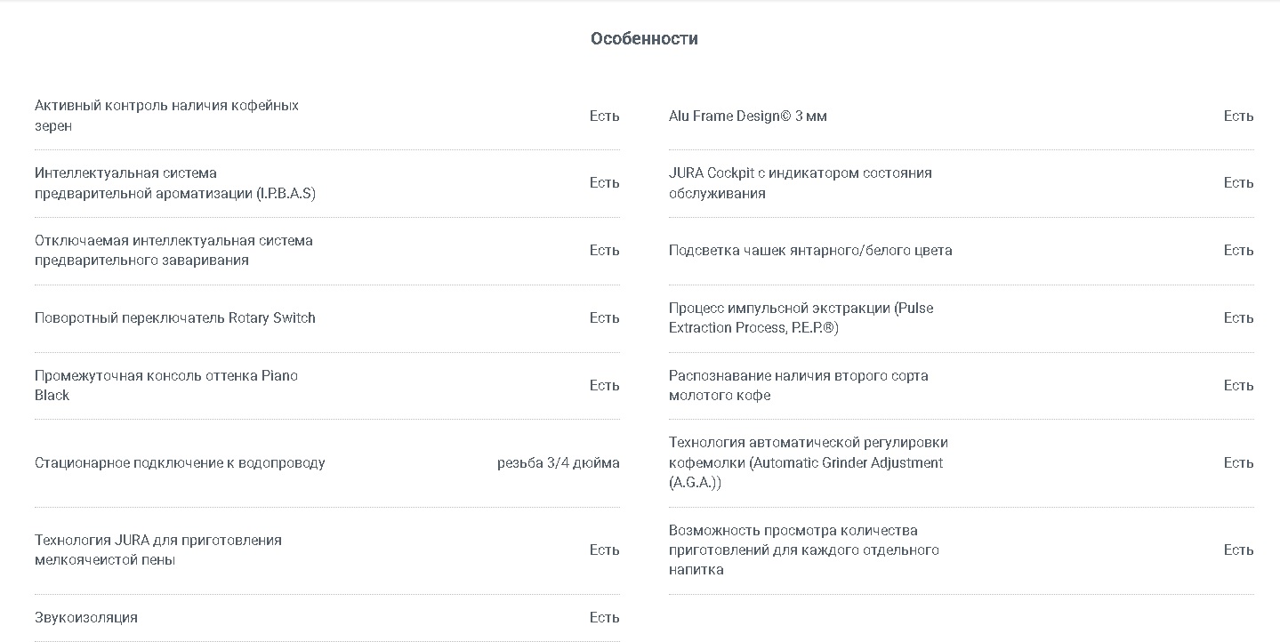Select the I.P.B.A.S ароматизации feature label
The width and height of the screenshot is (1280, 642).
click(x=174, y=183)
